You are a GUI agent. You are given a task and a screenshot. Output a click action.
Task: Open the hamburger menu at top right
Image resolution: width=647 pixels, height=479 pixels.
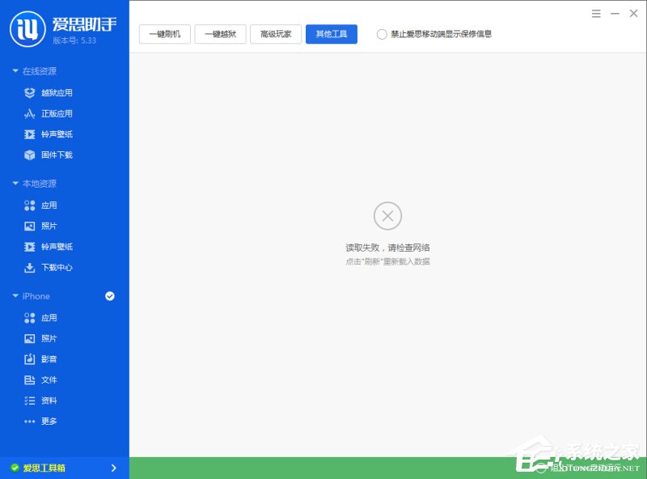pos(595,13)
